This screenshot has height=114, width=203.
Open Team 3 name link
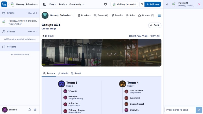[x=72, y=83]
